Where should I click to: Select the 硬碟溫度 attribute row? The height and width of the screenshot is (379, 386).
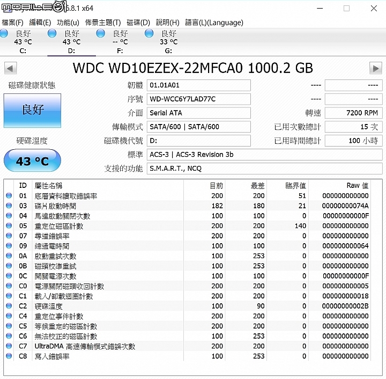coord(188,306)
